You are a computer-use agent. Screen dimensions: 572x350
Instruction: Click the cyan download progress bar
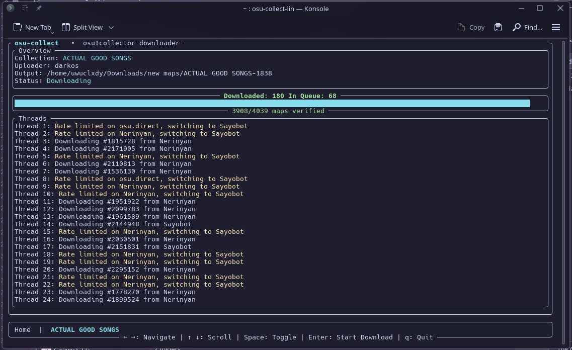(272, 103)
